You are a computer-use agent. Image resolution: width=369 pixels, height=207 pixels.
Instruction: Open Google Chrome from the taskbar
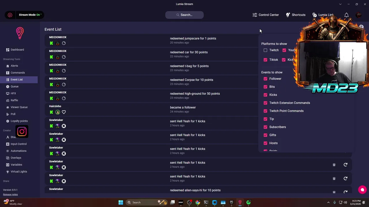pyautogui.click(x=198, y=202)
